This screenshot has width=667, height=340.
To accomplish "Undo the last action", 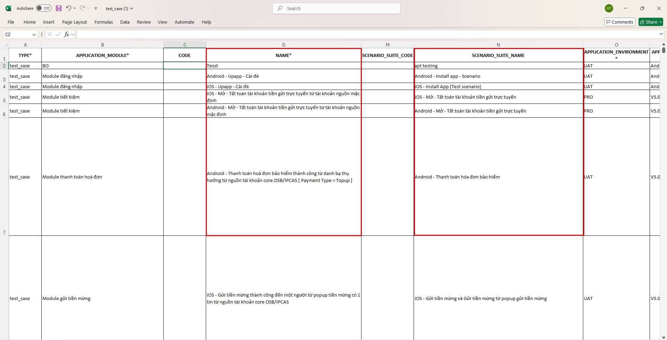I will click(x=68, y=8).
